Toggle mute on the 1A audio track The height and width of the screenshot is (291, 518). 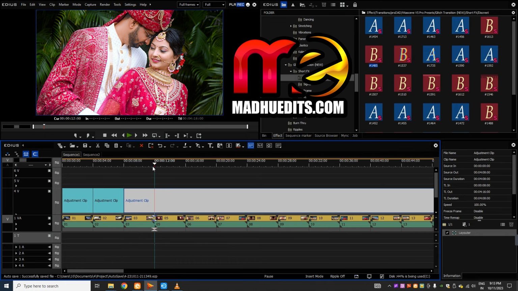click(49, 247)
